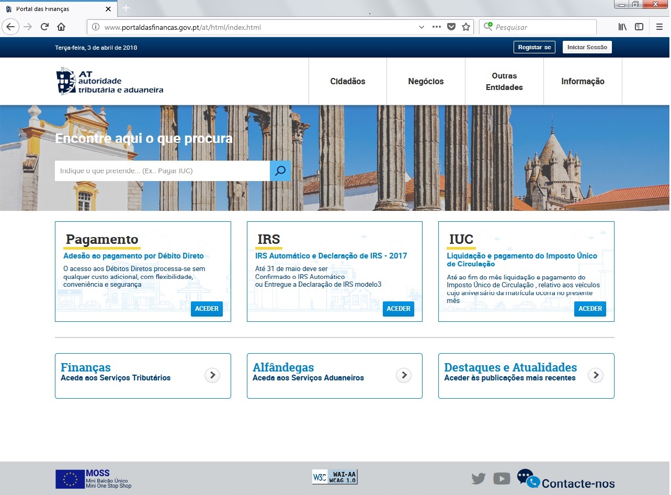Open Destaques e Atualidades arrow button
The height and width of the screenshot is (495, 671).
pos(596,375)
